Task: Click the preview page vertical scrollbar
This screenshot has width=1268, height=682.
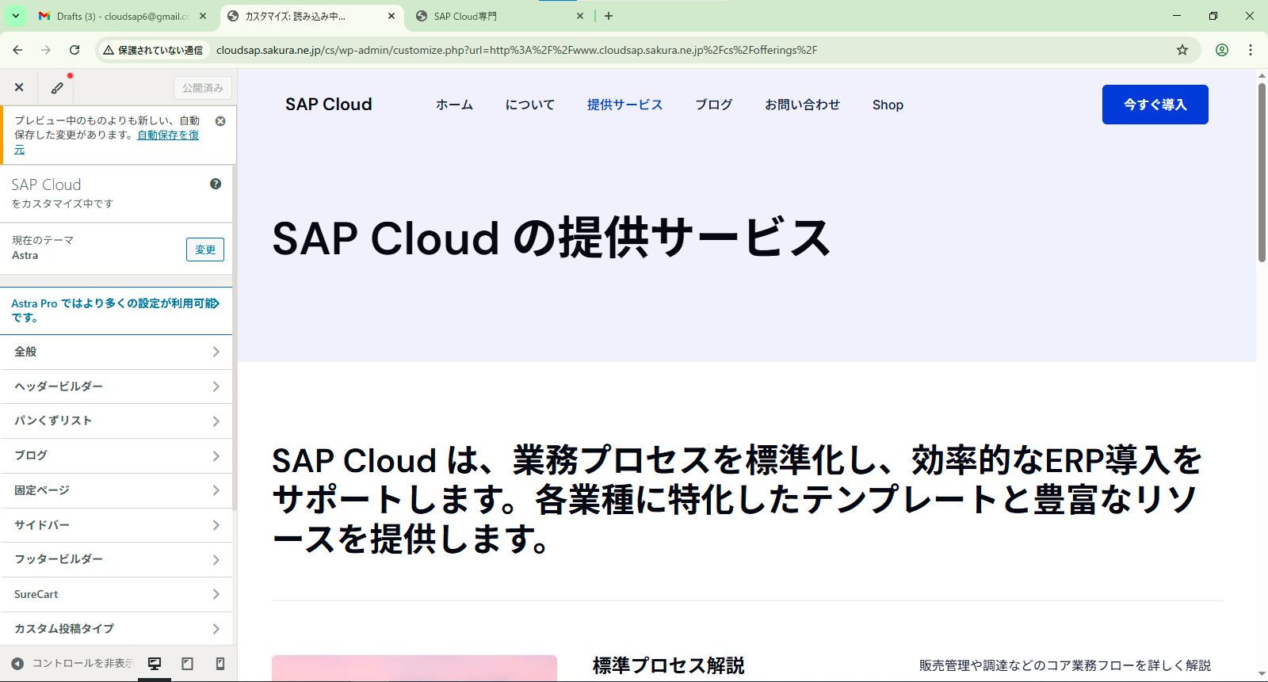Action: pyautogui.click(x=1262, y=172)
